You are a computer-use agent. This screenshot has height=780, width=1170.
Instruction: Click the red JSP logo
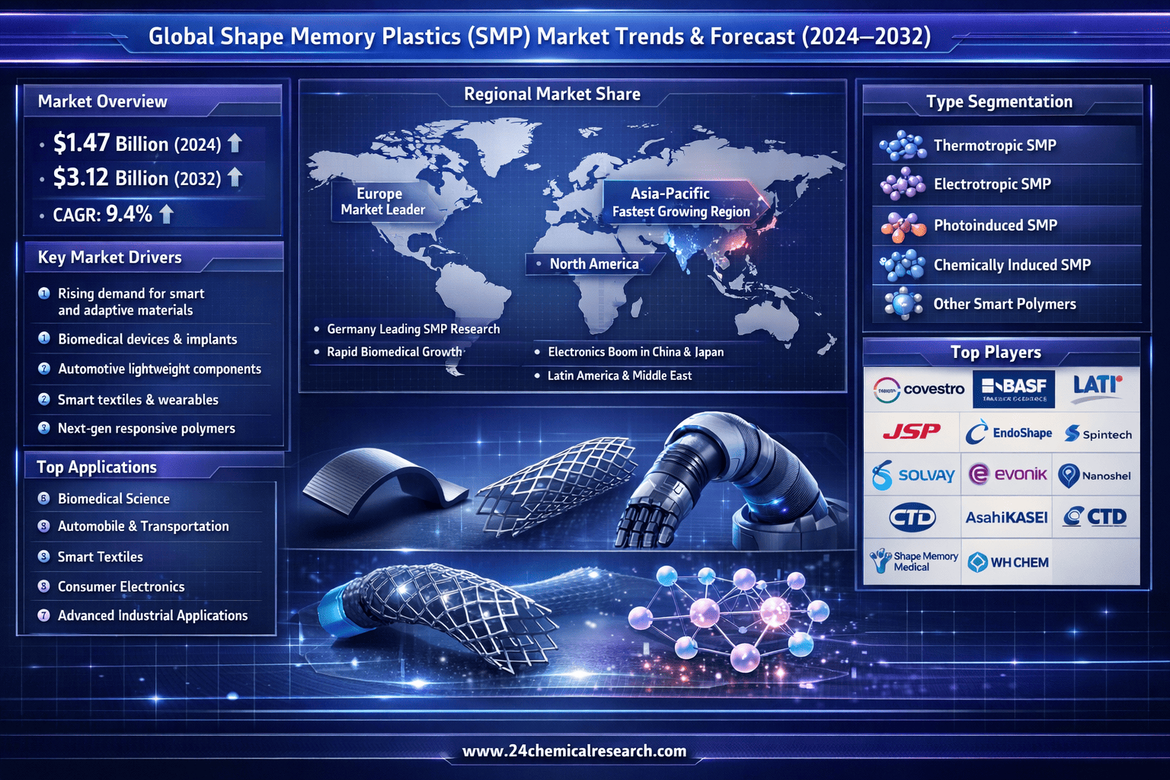tap(912, 432)
